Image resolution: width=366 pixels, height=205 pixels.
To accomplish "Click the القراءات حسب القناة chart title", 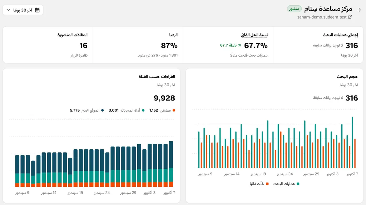I will (157, 77).
